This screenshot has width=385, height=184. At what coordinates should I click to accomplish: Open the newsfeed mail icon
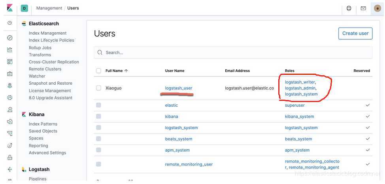pos(363,8)
